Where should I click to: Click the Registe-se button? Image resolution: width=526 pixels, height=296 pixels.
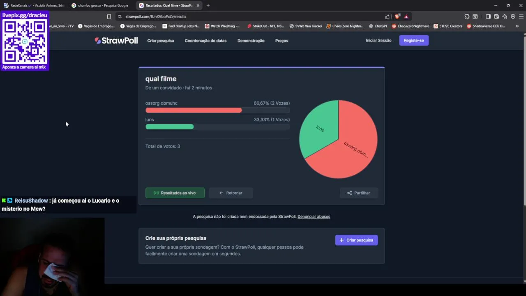[x=414, y=40]
